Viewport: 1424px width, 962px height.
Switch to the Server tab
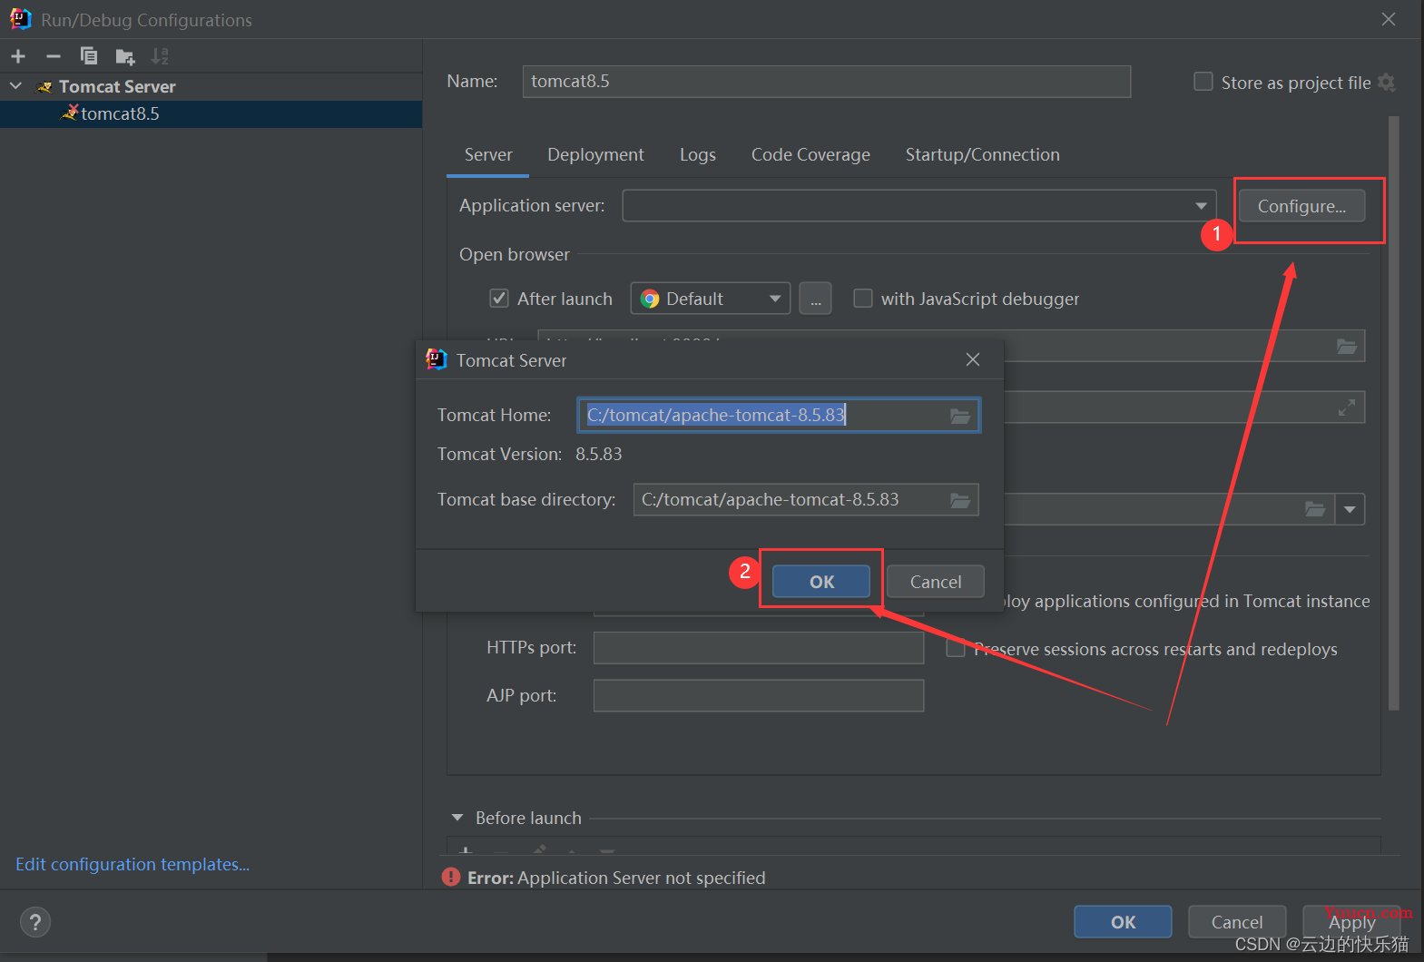488,155
